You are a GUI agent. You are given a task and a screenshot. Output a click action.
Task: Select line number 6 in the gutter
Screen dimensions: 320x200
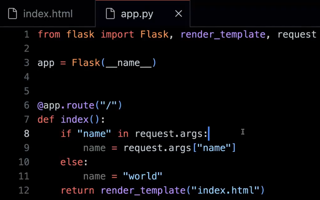[x=27, y=106]
